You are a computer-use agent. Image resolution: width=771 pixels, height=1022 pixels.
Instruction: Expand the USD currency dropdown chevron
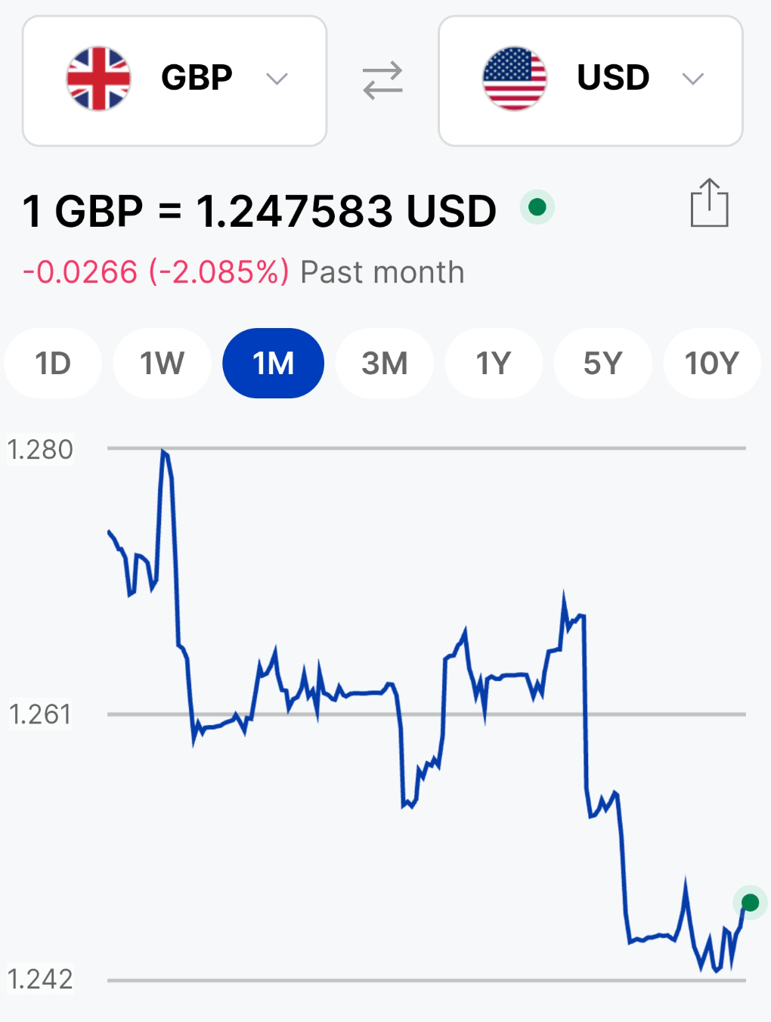pyautogui.click(x=693, y=79)
